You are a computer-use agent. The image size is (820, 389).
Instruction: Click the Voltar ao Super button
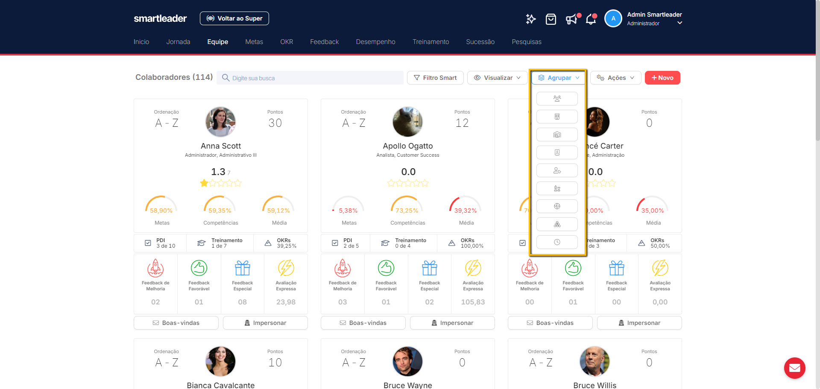[234, 18]
